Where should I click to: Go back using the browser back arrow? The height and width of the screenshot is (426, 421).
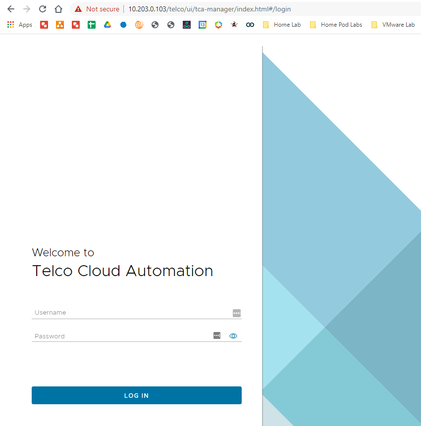(x=11, y=9)
